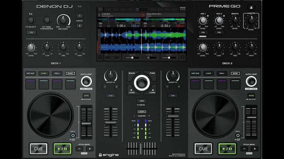Click the central browse encoder knob

pyautogui.click(x=142, y=83)
